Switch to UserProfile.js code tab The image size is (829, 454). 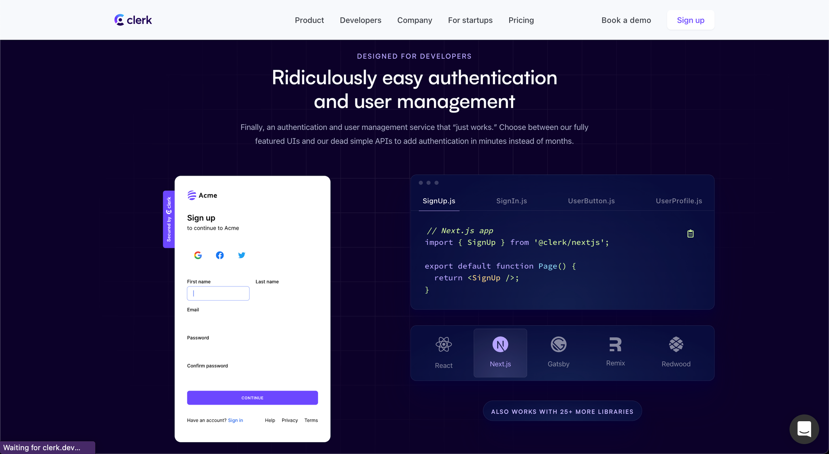click(679, 201)
